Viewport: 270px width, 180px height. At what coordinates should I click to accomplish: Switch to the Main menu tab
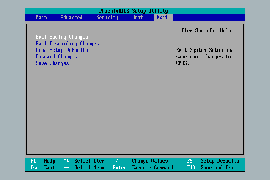tap(41, 18)
